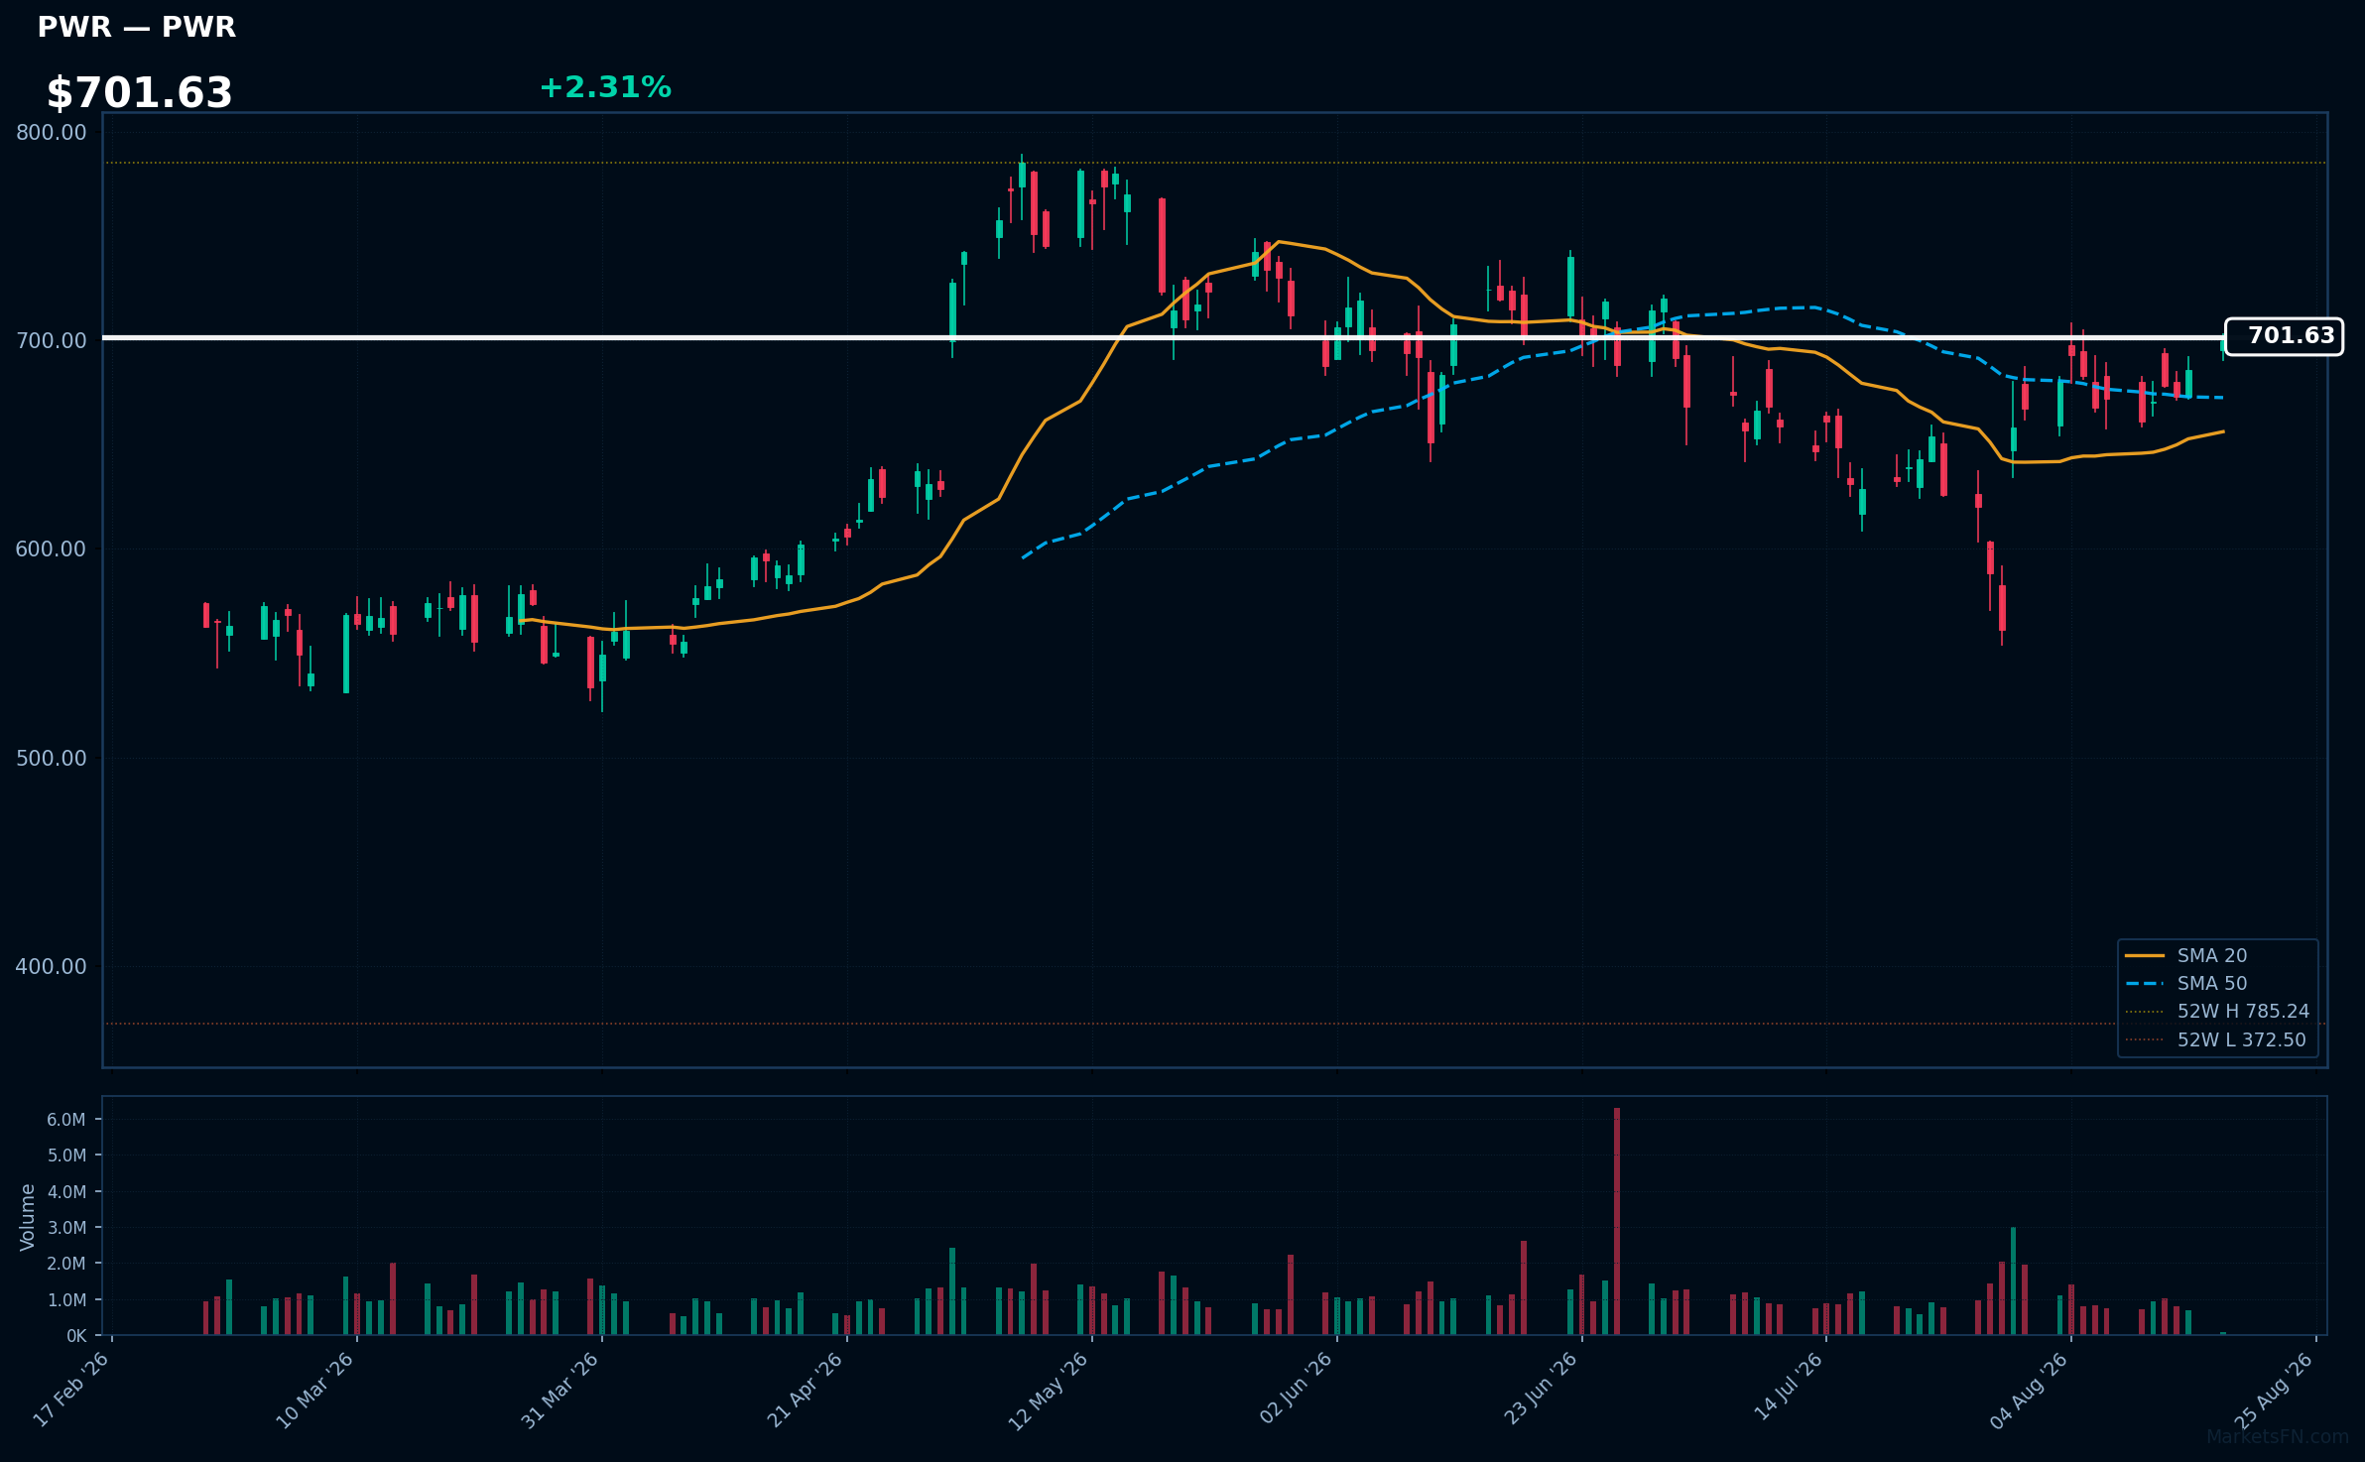This screenshot has height=1462, width=2365.
Task: Click the "SMA 50" legend label
Action: (2212, 983)
